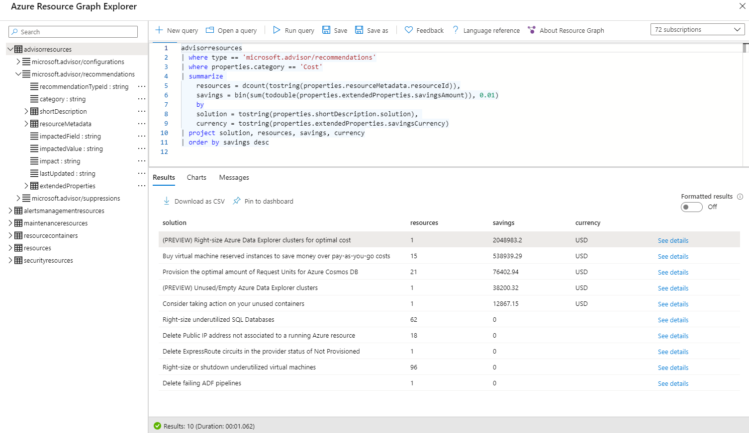Expand the extendedProperties field

(x=26, y=186)
